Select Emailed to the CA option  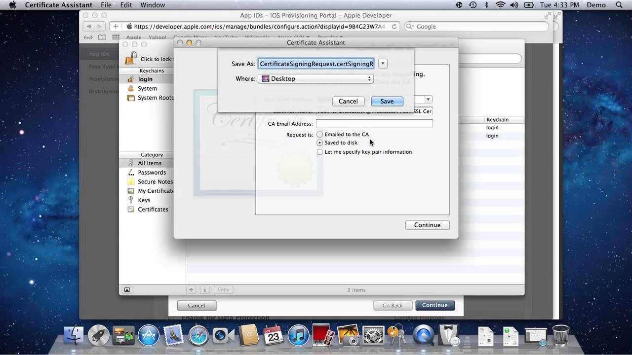click(x=320, y=134)
